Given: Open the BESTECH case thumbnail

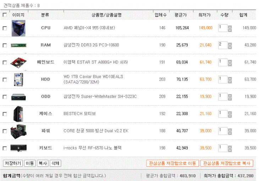Looking at the screenshot, I should tap(18, 114).
